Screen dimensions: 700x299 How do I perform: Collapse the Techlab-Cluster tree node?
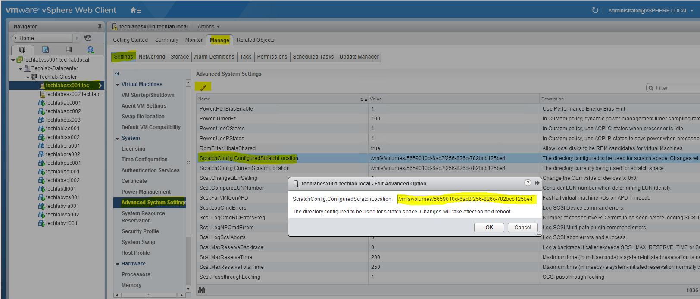(x=28, y=77)
